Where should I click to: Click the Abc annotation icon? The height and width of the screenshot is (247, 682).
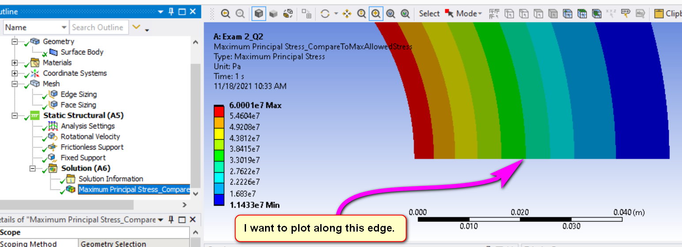[x=640, y=14]
